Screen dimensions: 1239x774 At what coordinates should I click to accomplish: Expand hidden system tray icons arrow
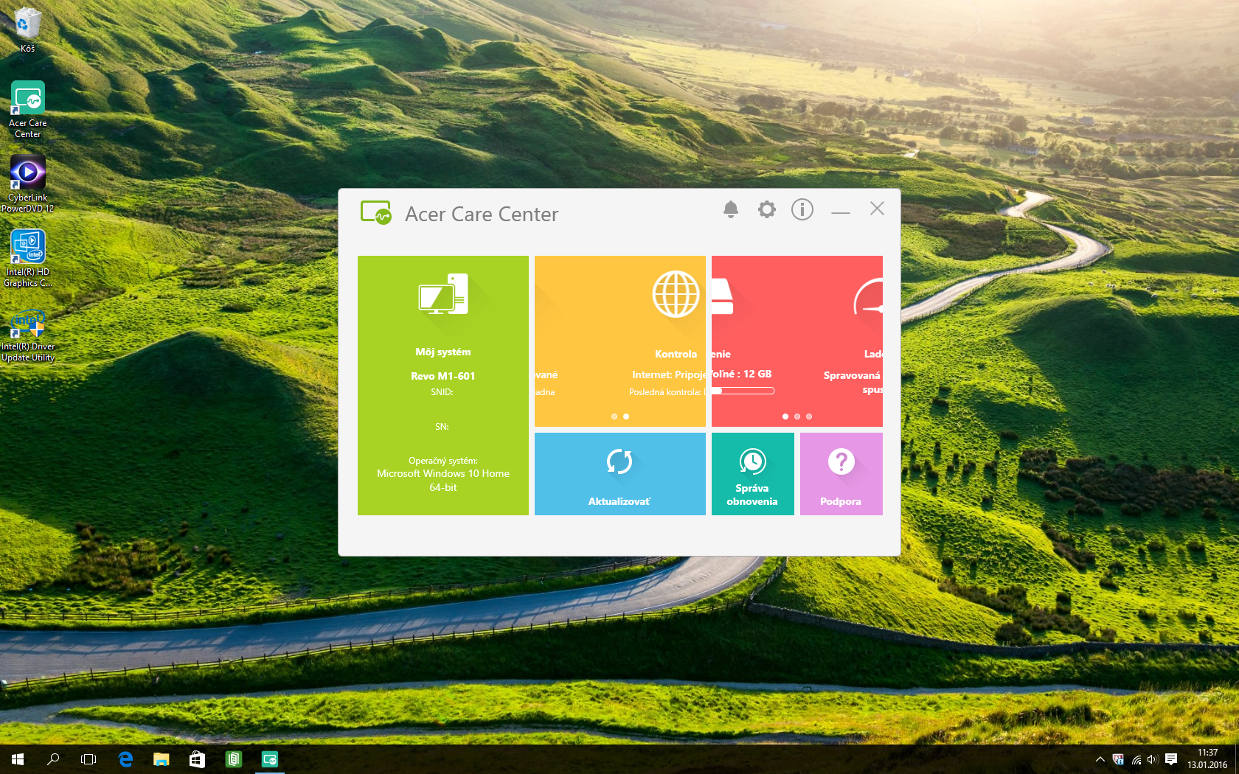(1100, 759)
